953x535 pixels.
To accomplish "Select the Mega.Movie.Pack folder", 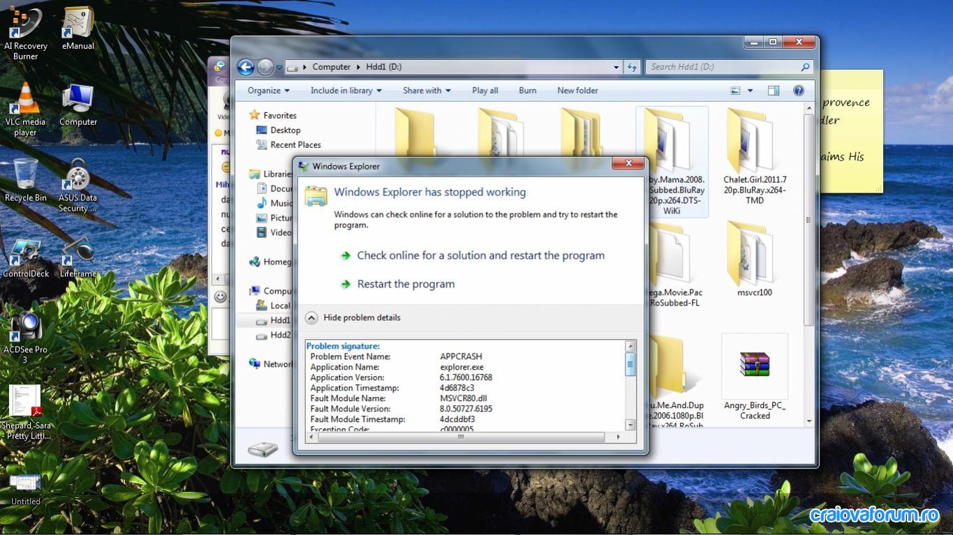I will coord(674,265).
